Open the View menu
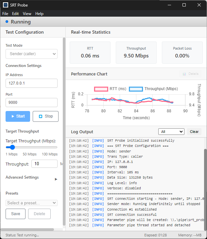 tap(27, 14)
